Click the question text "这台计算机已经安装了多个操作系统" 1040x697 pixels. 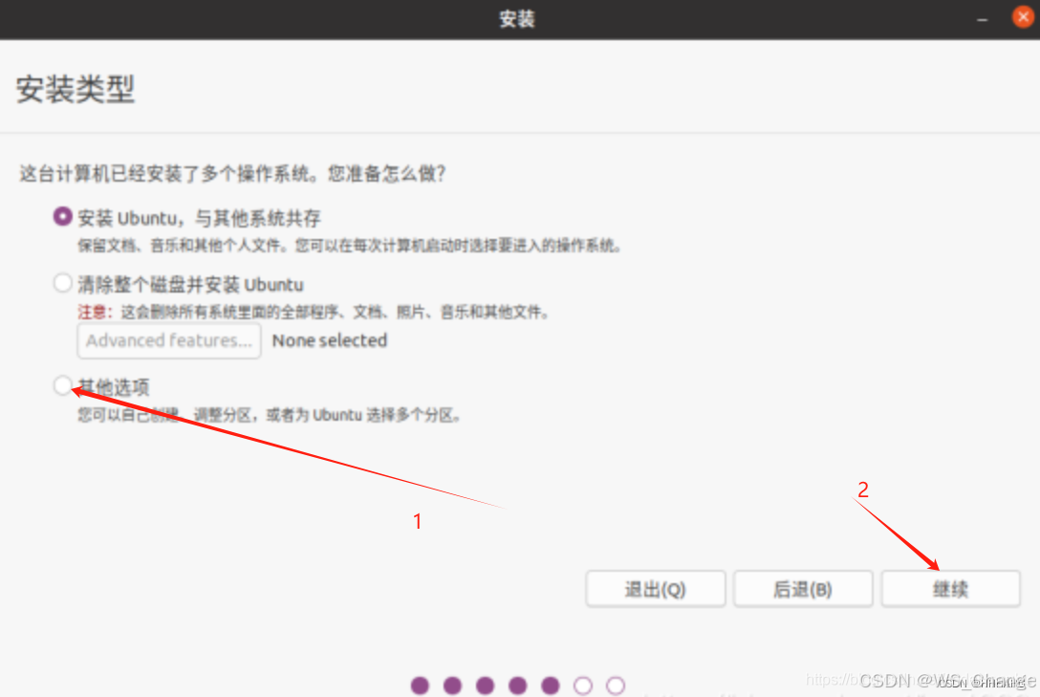click(165, 174)
